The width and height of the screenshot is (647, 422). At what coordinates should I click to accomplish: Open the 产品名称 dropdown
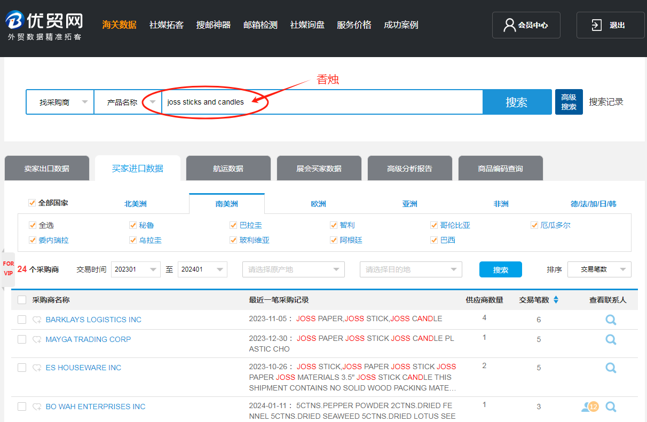pyautogui.click(x=128, y=102)
